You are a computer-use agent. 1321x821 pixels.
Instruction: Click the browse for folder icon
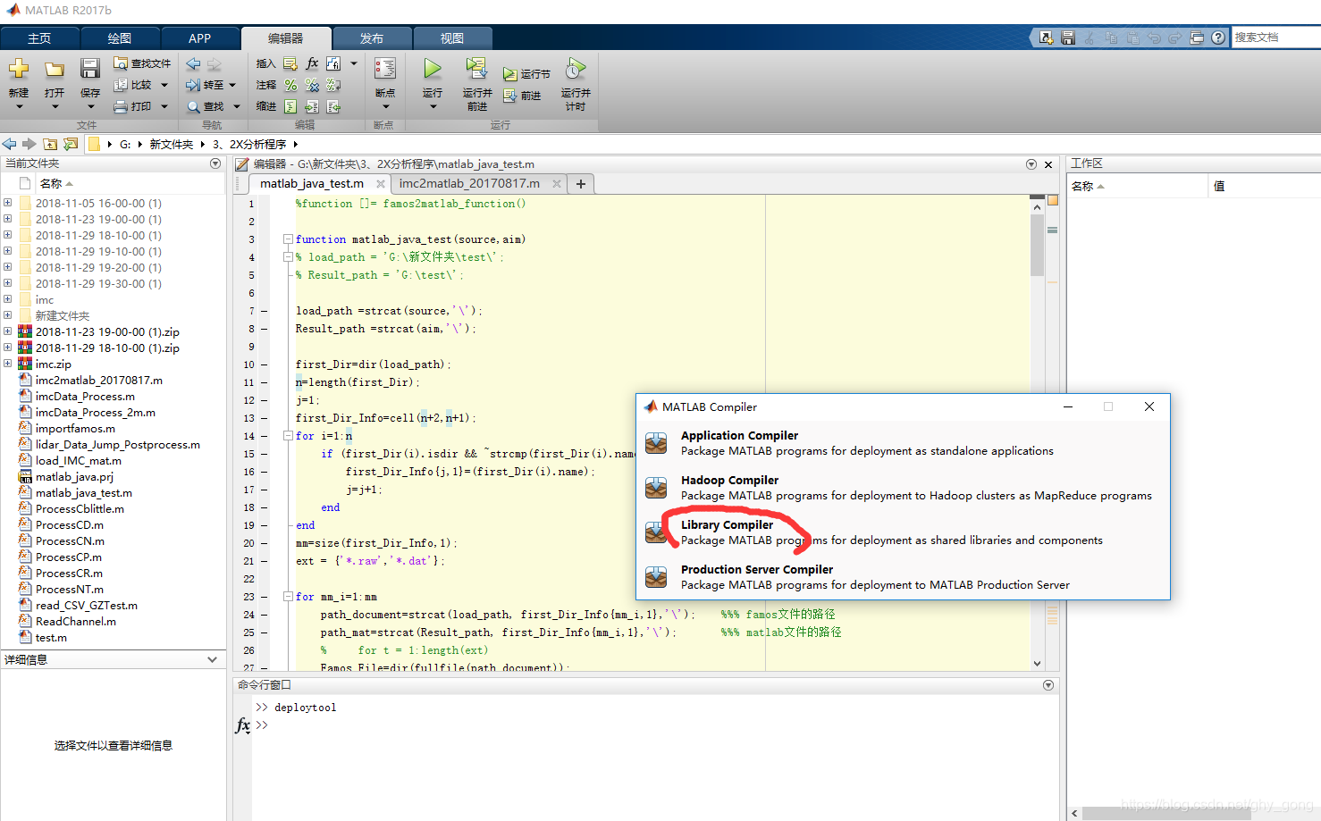71,144
